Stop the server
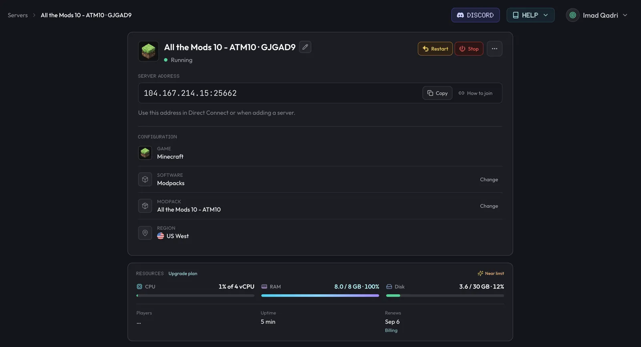Viewport: 641px width, 347px height. coord(469,49)
